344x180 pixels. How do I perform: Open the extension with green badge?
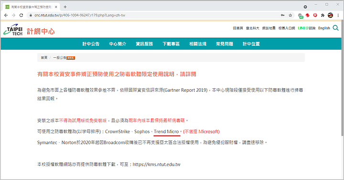[x=301, y=16]
